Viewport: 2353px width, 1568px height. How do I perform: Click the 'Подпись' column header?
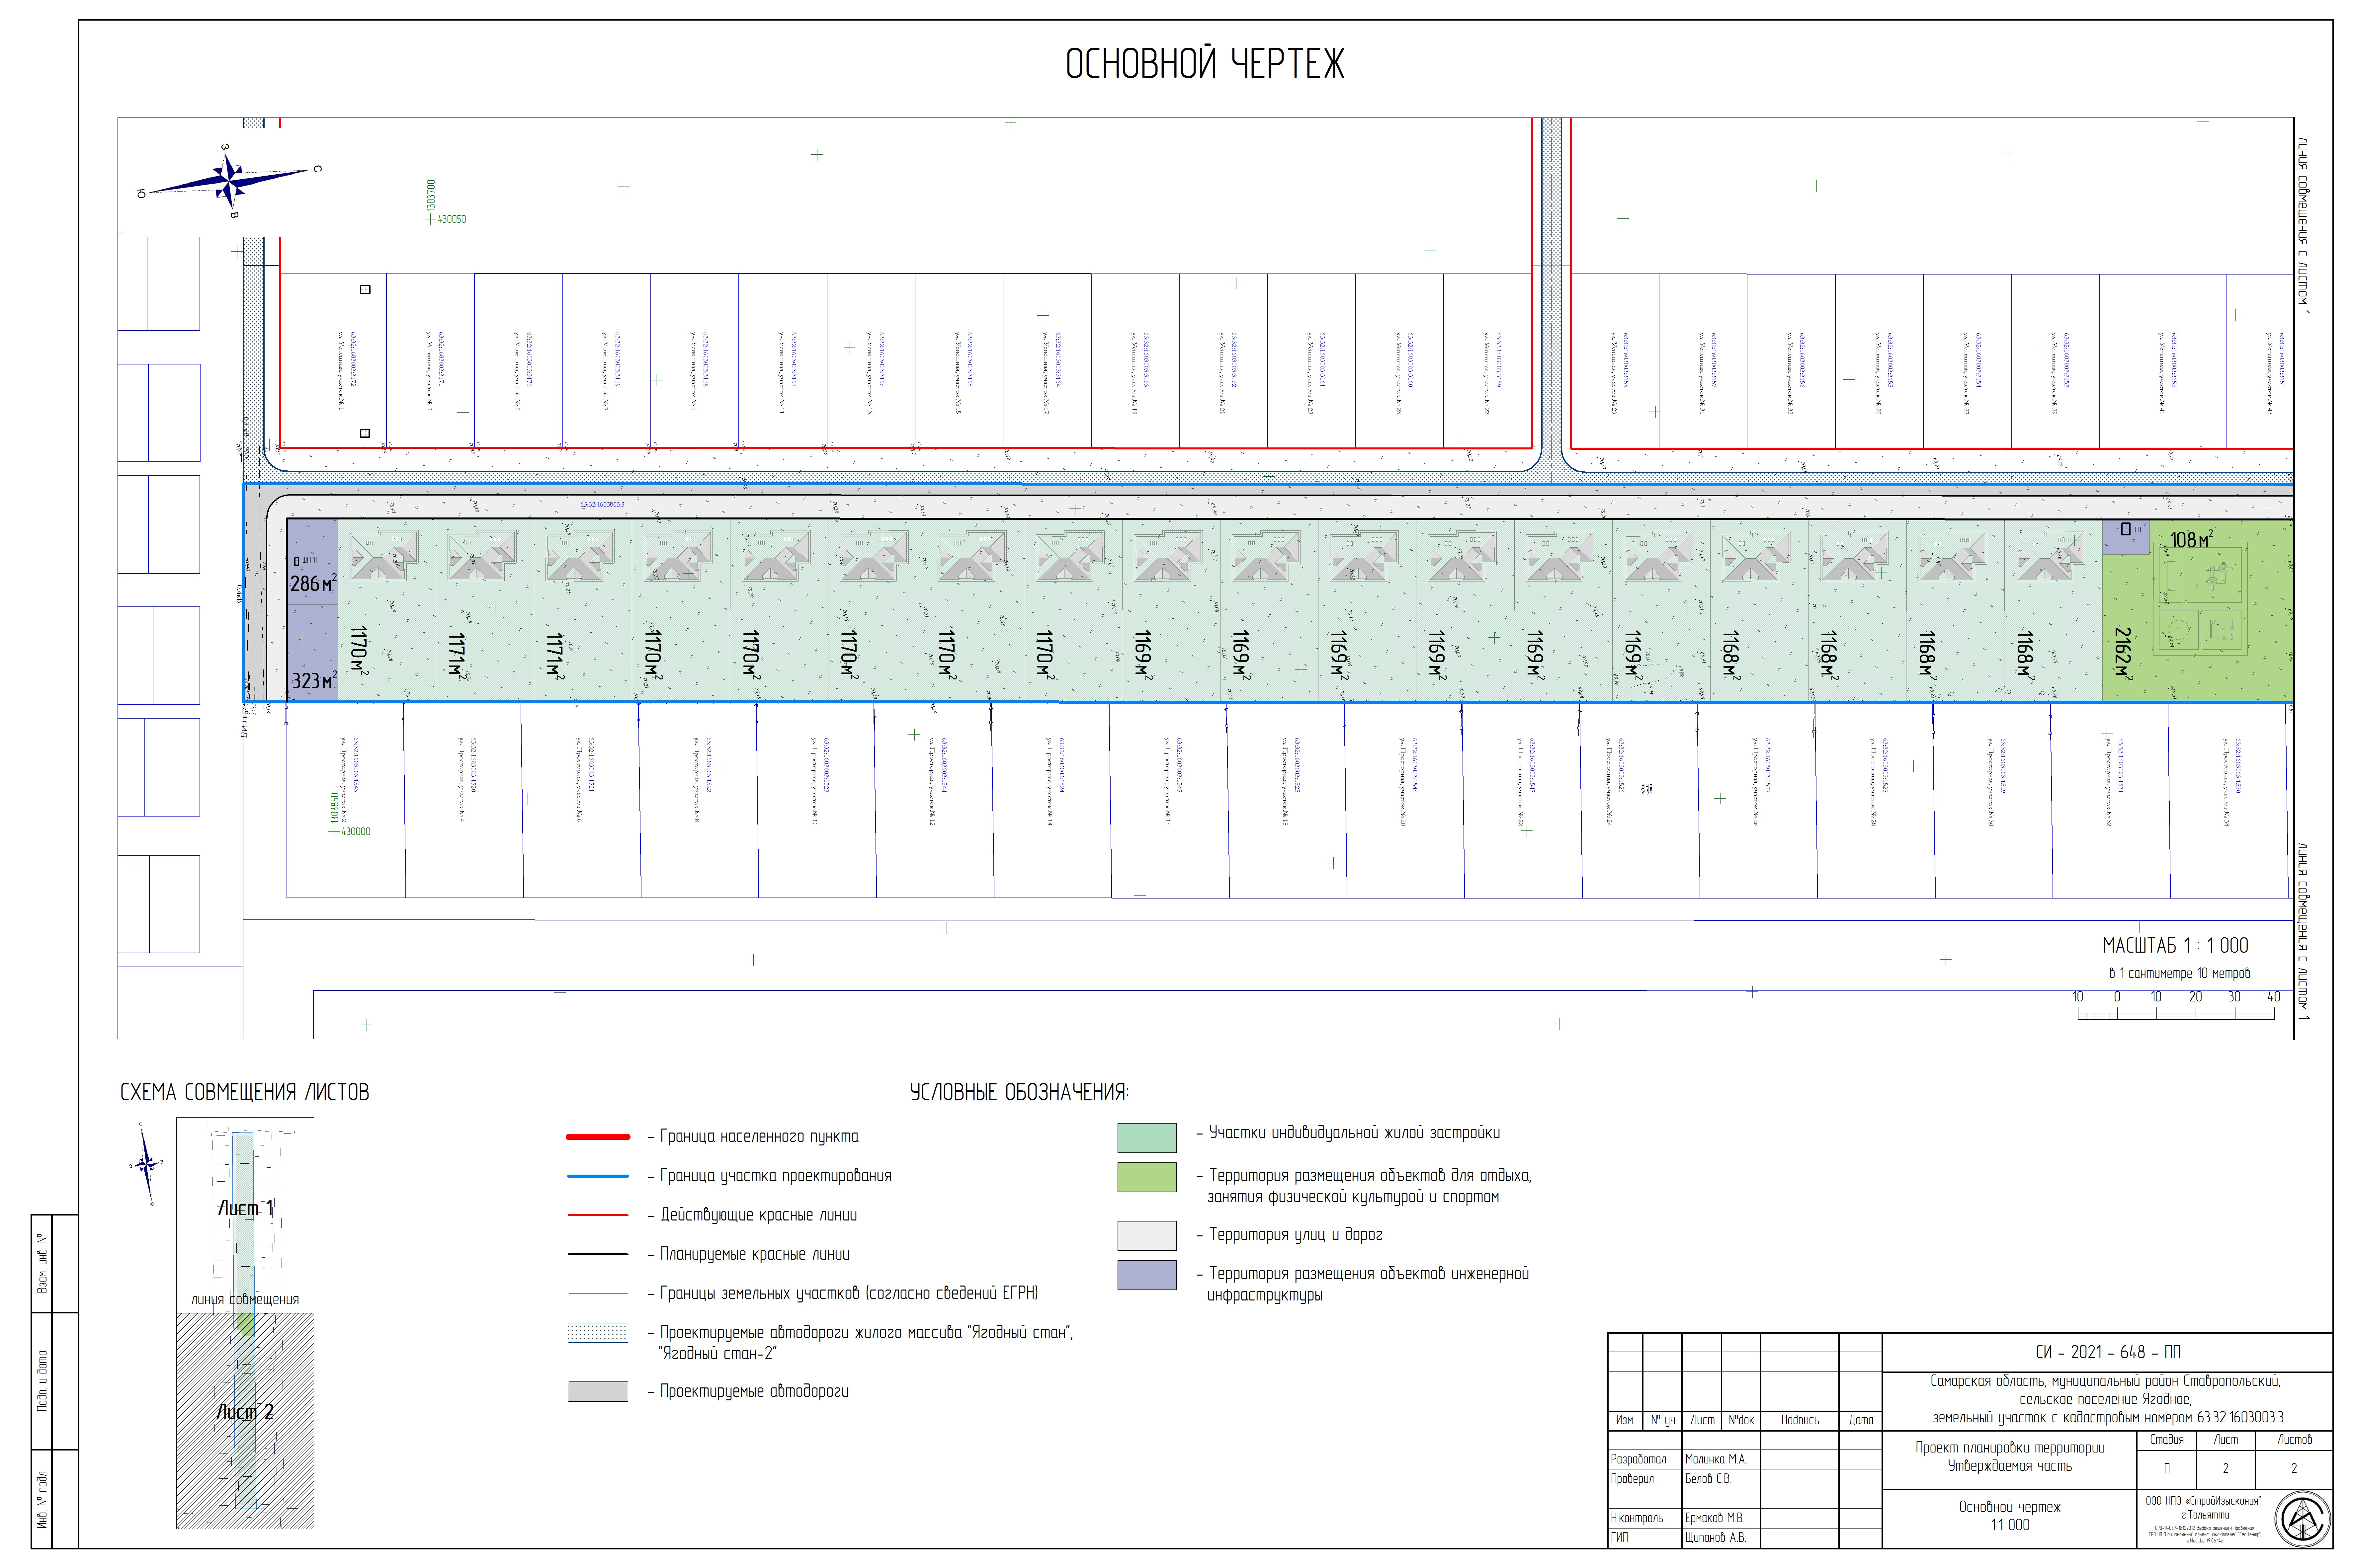(x=1800, y=1420)
